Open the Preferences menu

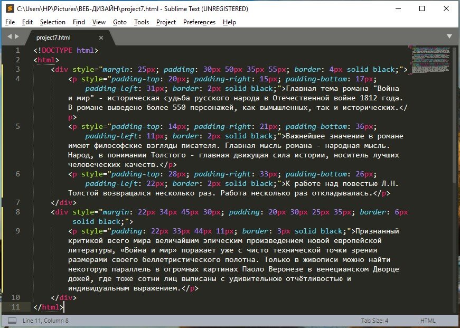[199, 22]
